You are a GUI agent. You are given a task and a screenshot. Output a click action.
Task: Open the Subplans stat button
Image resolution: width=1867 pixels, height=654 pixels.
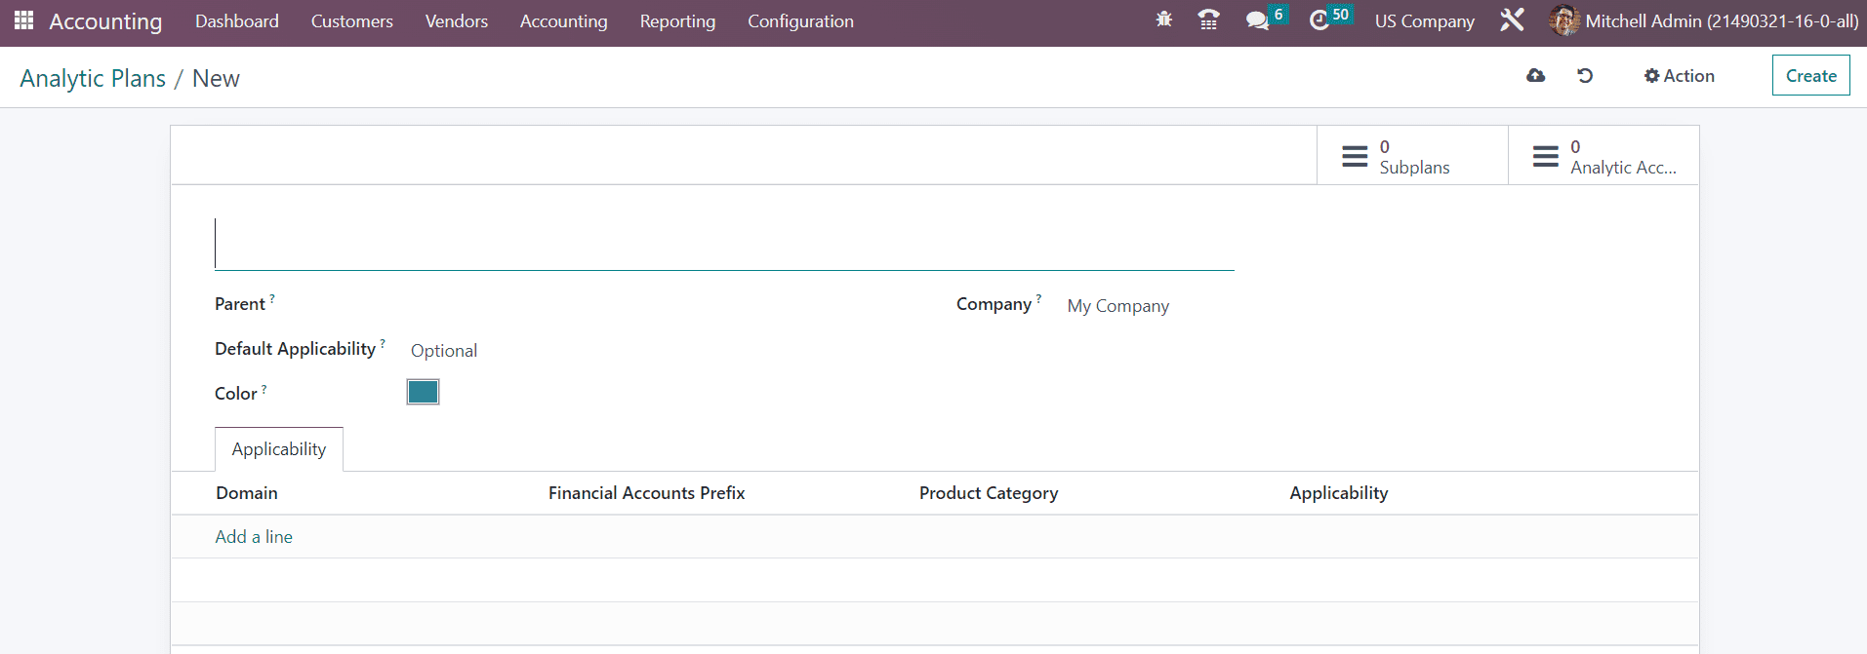coord(1411,156)
